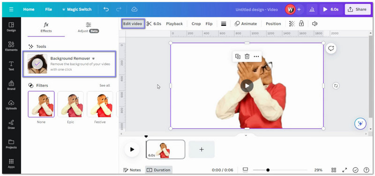Viewport: 375px width, 176px height.
Task: Open more options three-dot menu
Action: [256, 56]
